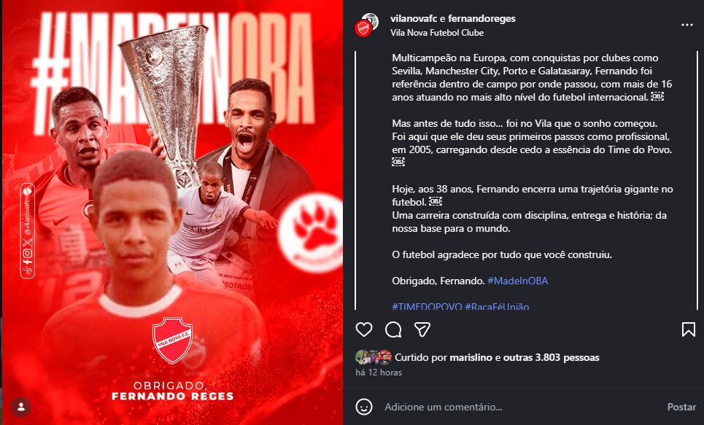This screenshot has width=704, height=425.
Task: Save post with the bookmark icon
Action: click(x=688, y=330)
